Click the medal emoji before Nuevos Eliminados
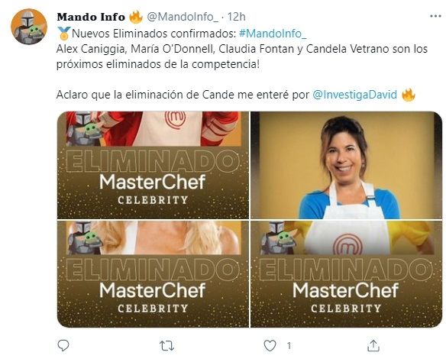This screenshot has width=446, height=362. click(63, 34)
